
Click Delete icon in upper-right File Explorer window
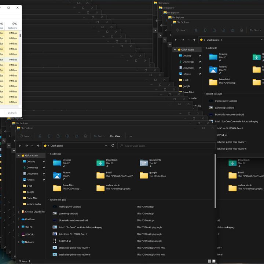point(241,30)
